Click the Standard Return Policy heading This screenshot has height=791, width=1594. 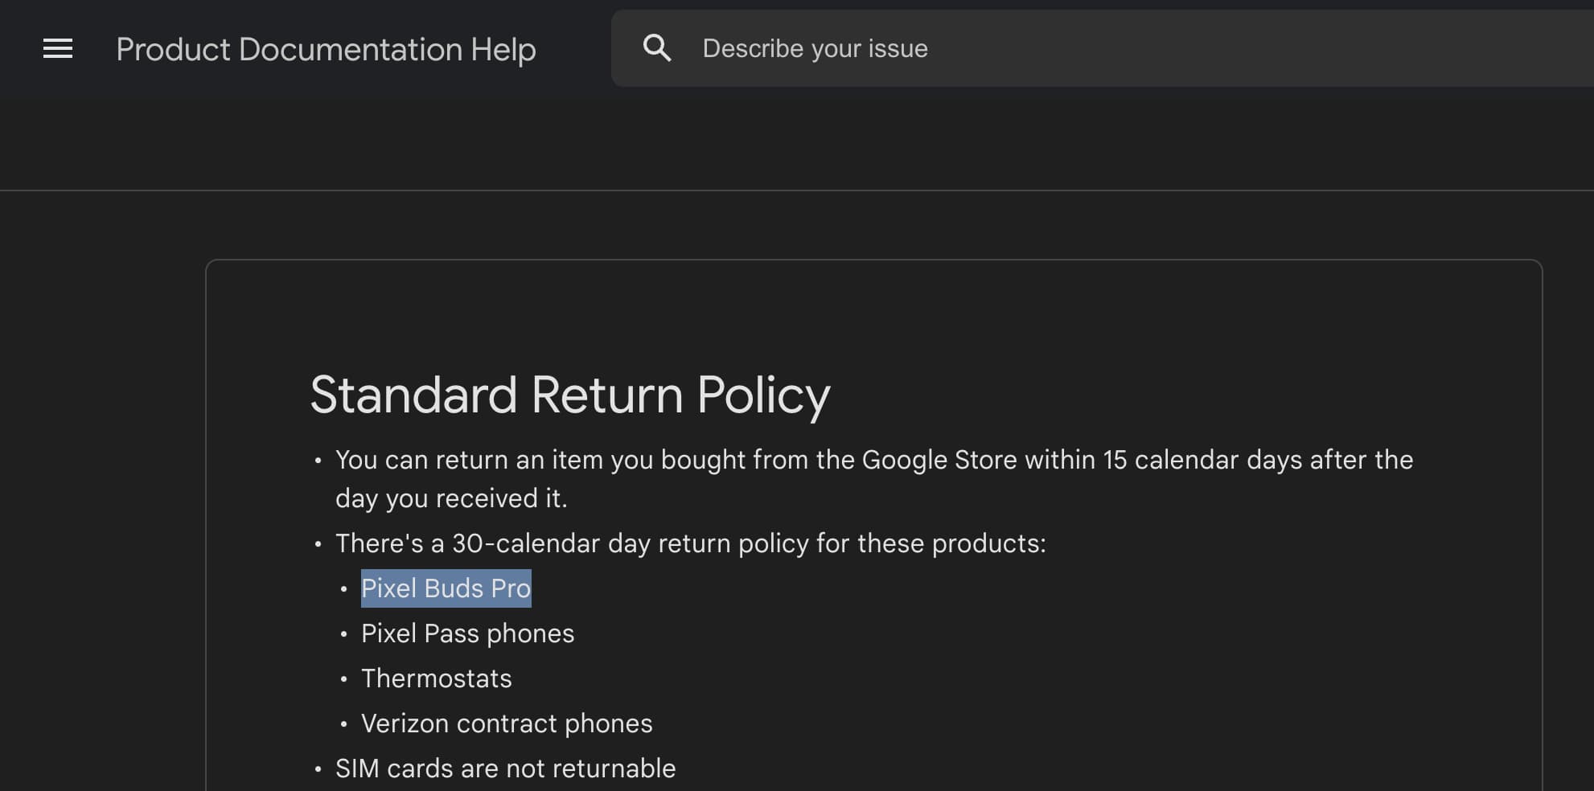point(569,395)
